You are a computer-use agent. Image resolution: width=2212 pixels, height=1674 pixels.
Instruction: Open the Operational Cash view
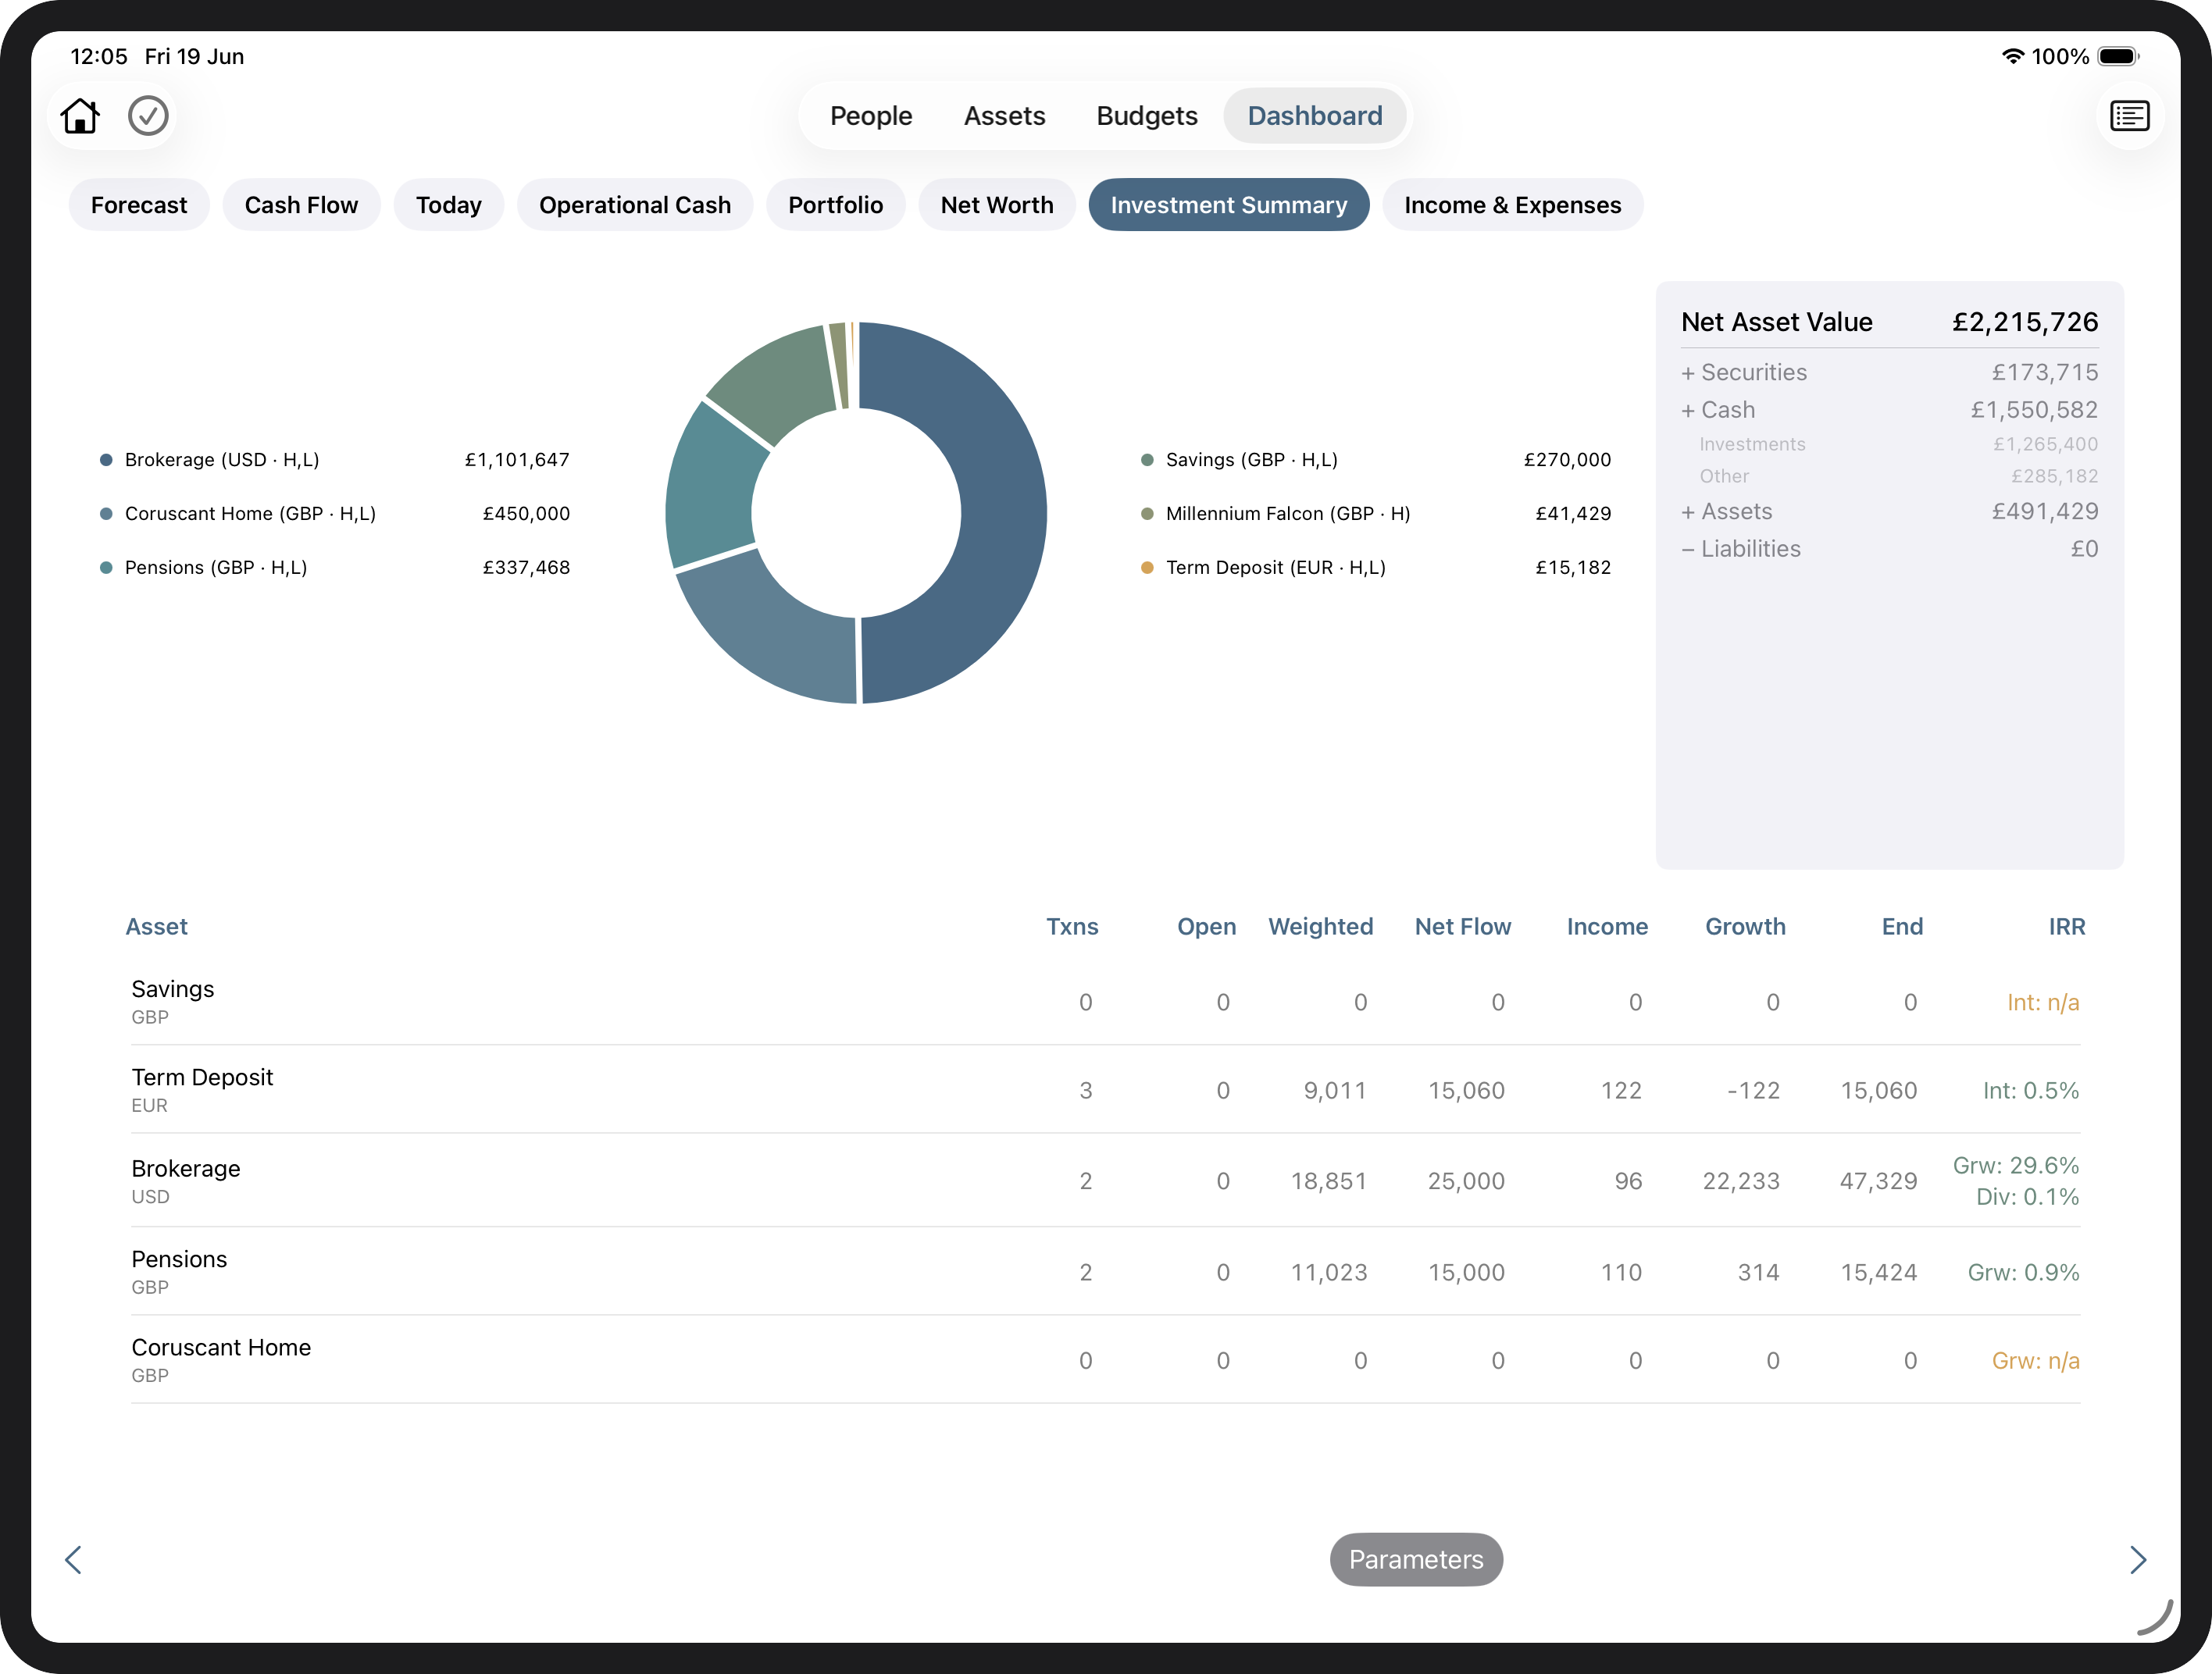point(635,205)
